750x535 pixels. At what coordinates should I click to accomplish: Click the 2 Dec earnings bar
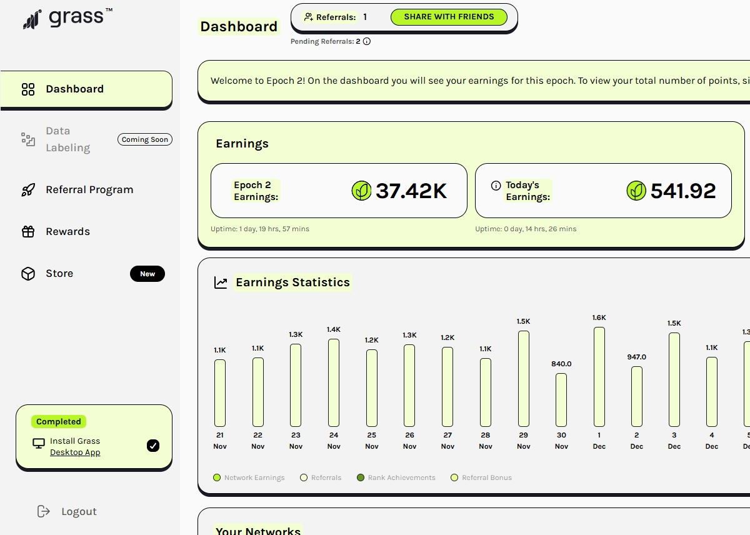pos(637,396)
